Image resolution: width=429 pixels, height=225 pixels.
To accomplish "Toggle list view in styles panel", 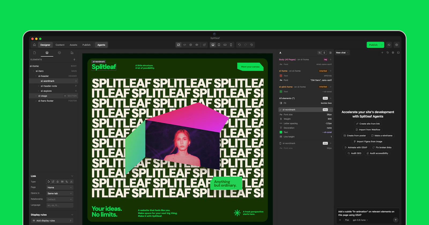I will click(x=324, y=53).
